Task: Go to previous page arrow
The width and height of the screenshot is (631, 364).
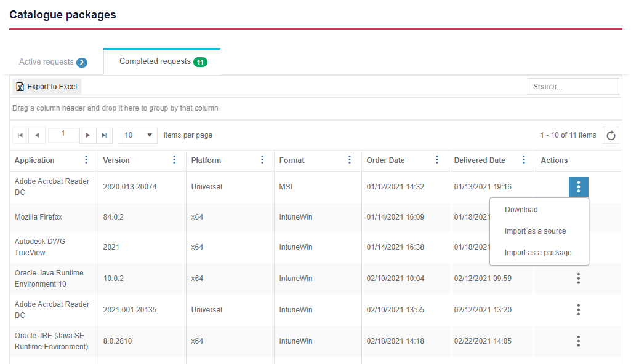Action: [37, 135]
